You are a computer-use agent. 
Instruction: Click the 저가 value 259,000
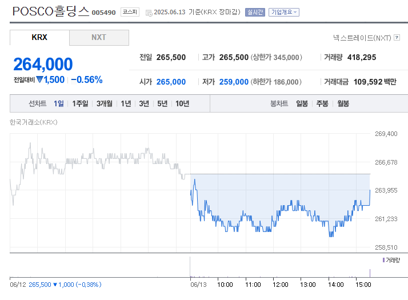tap(234, 82)
